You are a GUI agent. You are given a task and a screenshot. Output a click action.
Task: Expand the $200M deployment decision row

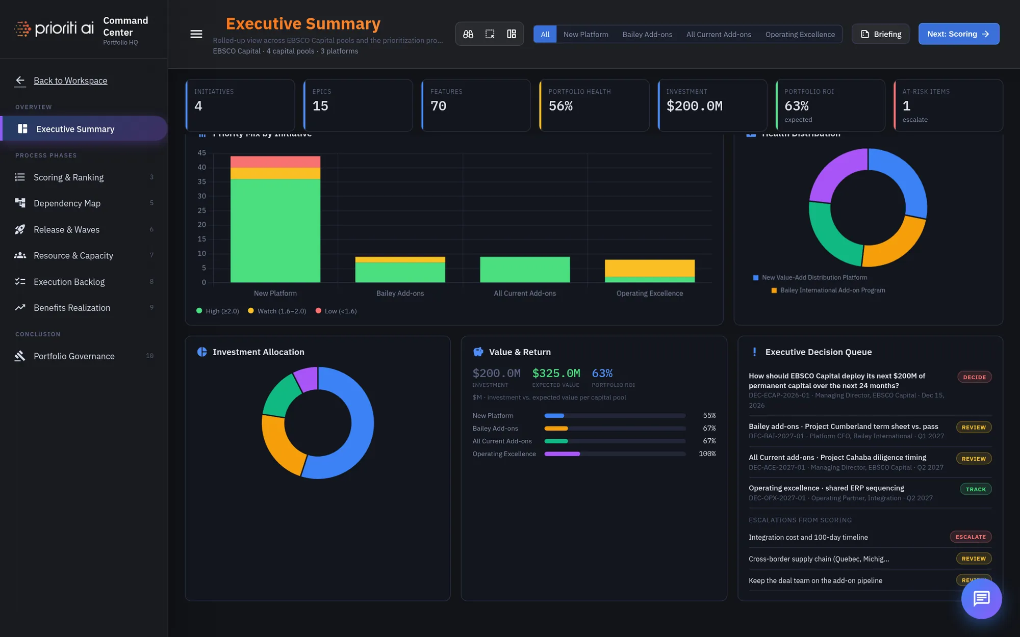pos(870,390)
